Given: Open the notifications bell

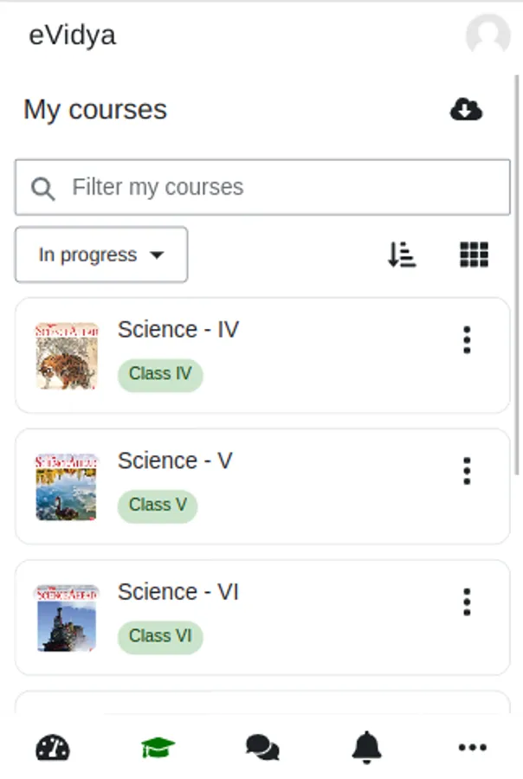Looking at the screenshot, I should pyautogui.click(x=367, y=747).
